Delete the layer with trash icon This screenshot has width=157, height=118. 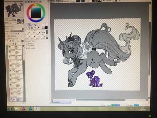(16, 44)
